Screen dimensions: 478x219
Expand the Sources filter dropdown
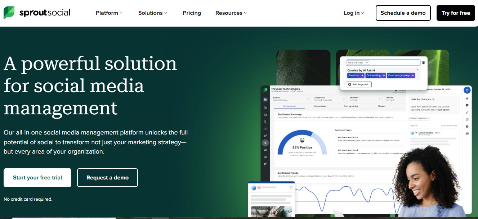[291, 99]
